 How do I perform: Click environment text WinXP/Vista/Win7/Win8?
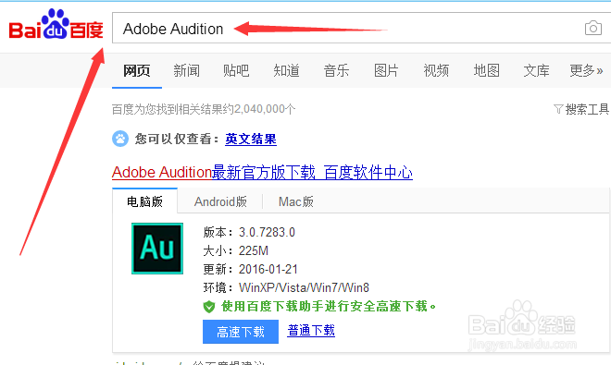point(304,287)
